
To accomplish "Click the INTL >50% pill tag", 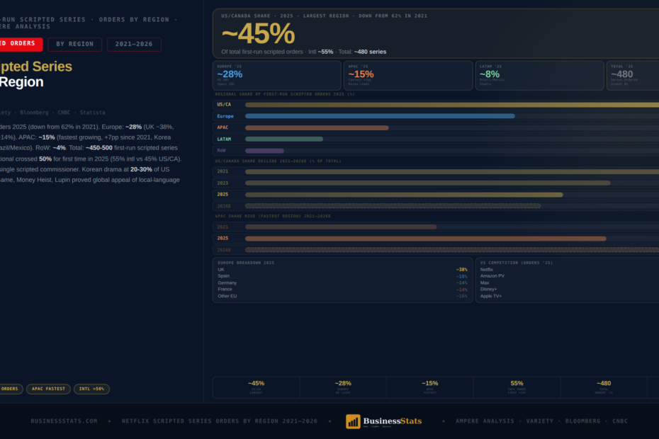I will click(91, 389).
